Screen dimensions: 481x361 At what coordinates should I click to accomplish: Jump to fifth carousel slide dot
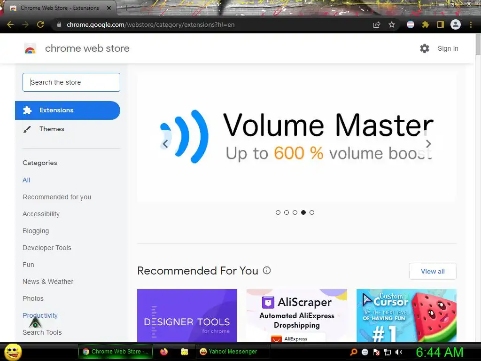pyautogui.click(x=312, y=212)
